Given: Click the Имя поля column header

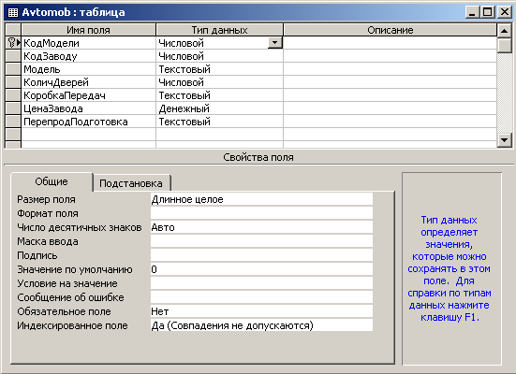Looking at the screenshot, I should pyautogui.click(x=89, y=30).
